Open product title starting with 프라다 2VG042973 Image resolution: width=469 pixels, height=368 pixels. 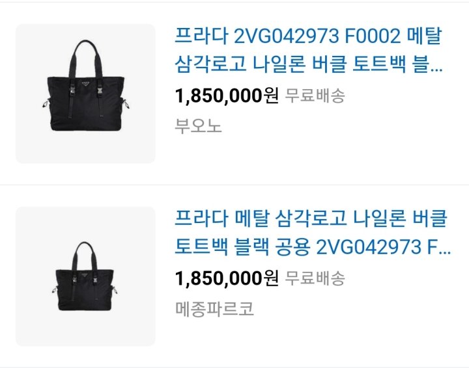(308, 50)
